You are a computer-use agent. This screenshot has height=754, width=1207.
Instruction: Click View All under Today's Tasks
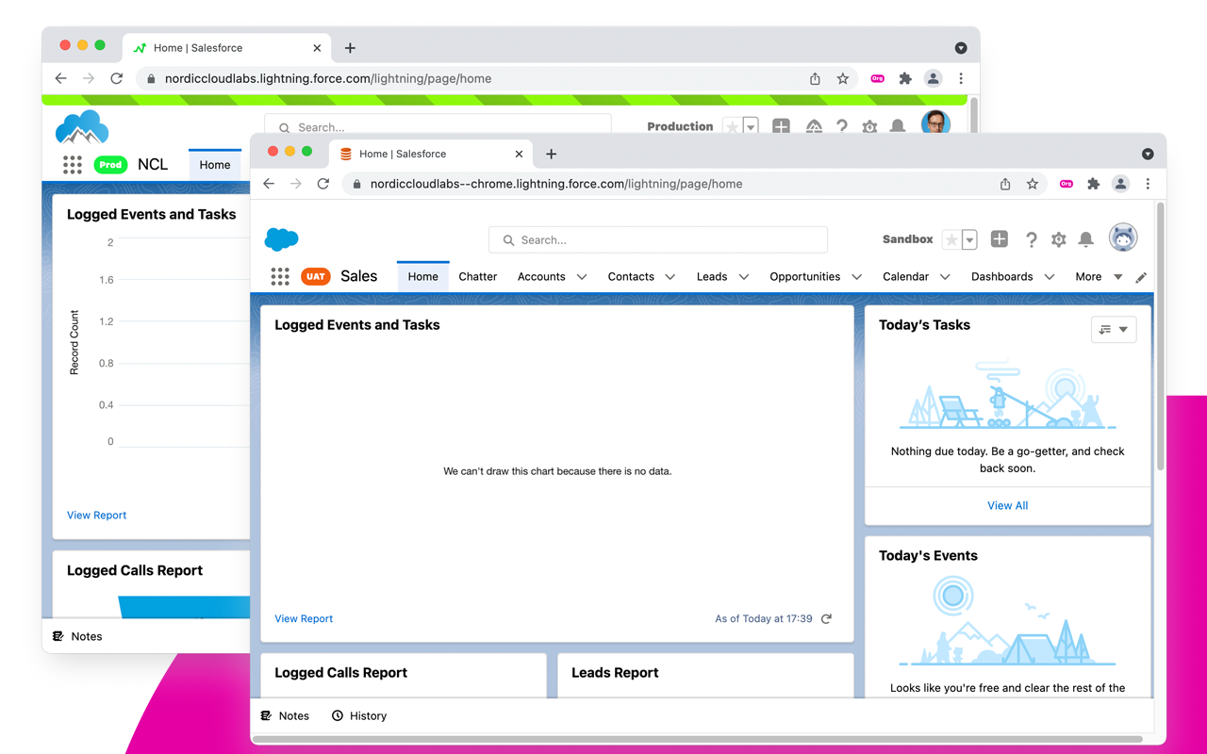(x=1007, y=506)
